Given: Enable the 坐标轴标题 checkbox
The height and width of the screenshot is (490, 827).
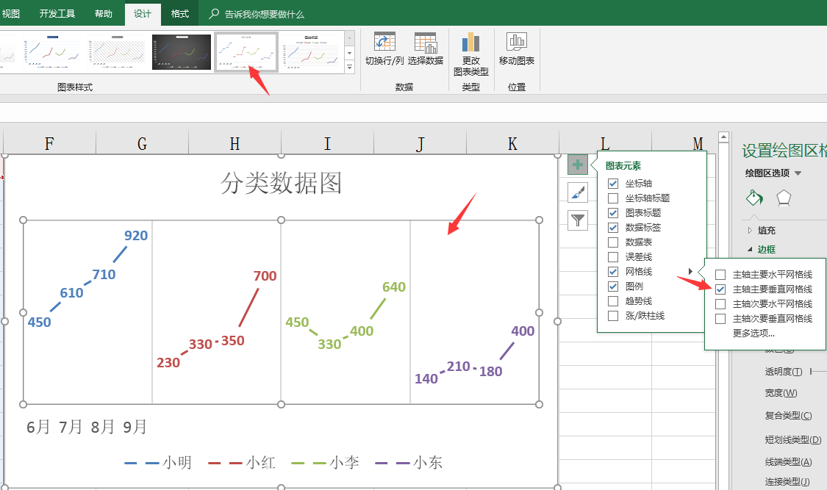Looking at the screenshot, I should [613, 198].
